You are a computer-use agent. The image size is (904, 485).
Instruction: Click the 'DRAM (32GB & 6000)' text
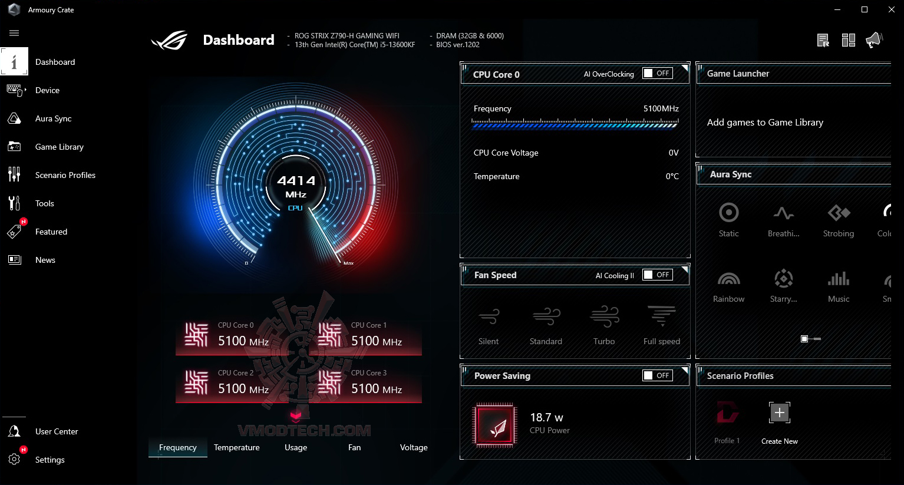470,36
